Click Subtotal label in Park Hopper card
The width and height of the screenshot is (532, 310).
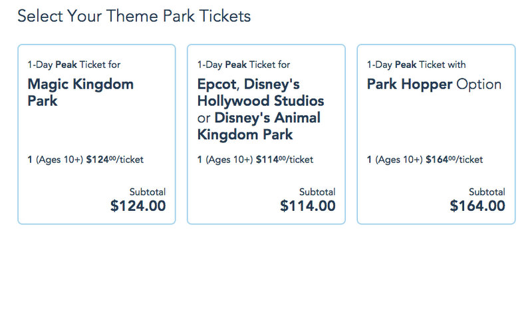point(486,192)
